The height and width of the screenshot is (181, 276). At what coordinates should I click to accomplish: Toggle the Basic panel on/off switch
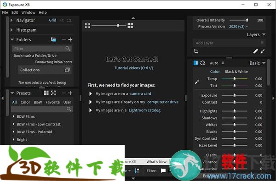coord(196,63)
